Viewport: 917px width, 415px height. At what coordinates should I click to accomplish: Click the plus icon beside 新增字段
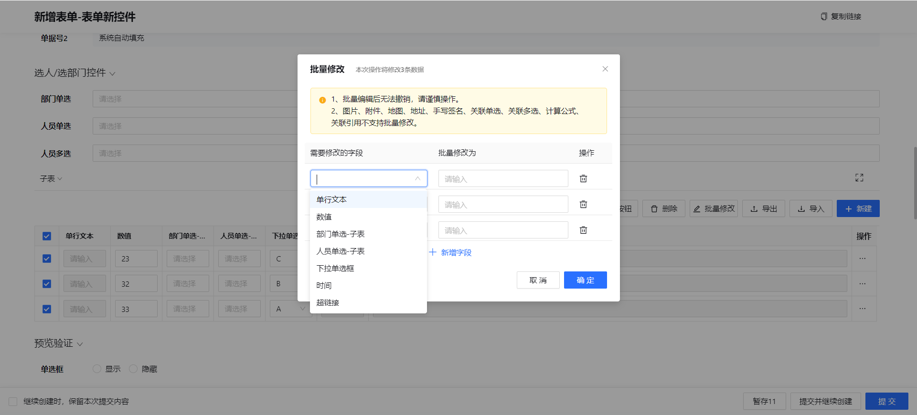(x=433, y=252)
